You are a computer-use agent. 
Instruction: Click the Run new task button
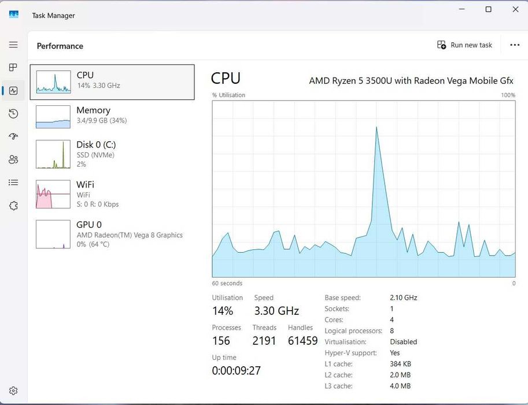click(465, 45)
